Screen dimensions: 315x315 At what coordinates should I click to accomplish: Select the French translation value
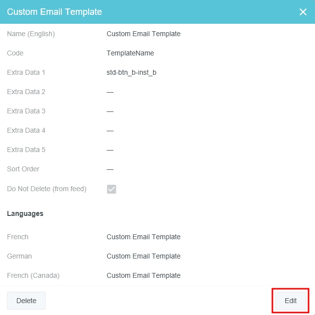pos(143,237)
